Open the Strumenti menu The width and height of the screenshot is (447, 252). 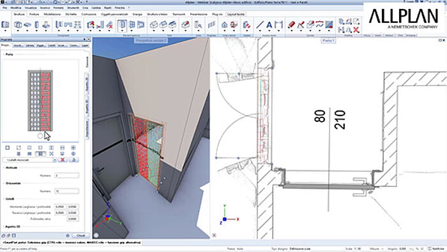click(73, 8)
